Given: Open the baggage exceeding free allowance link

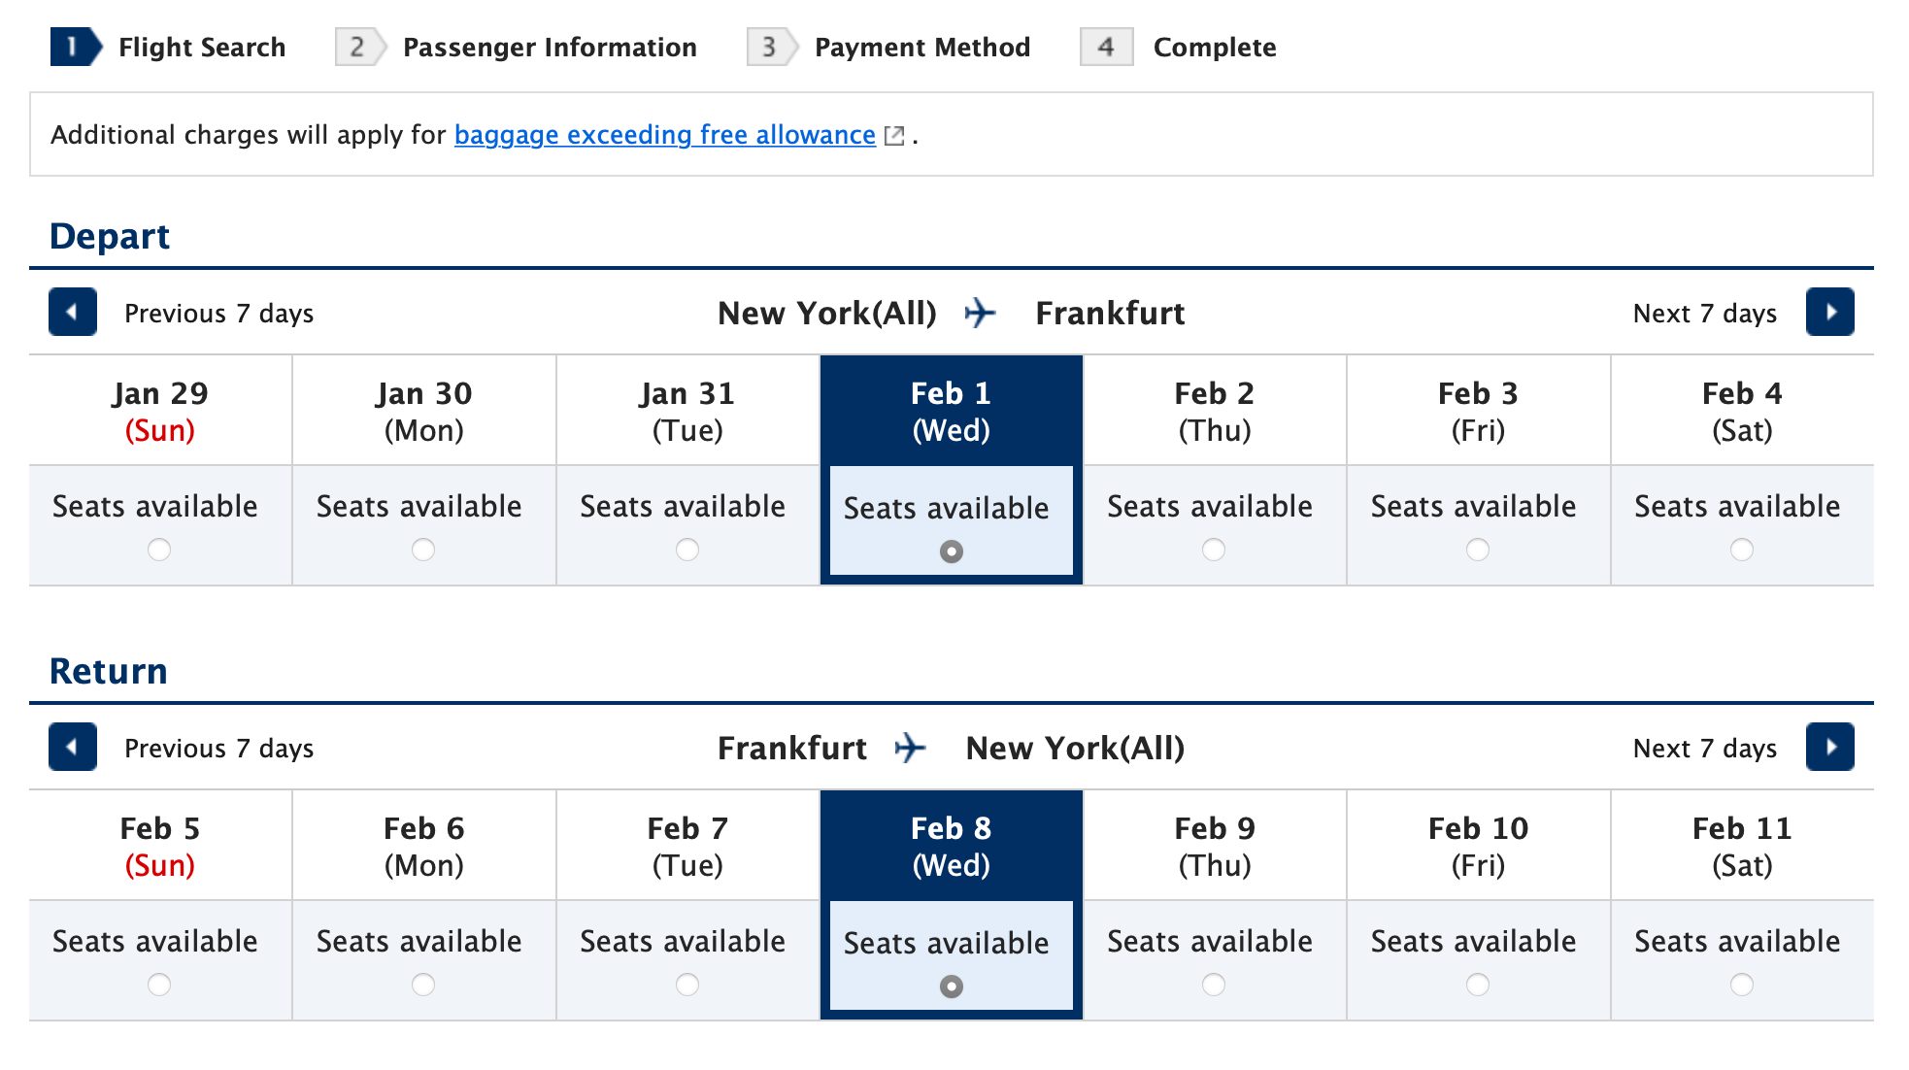Looking at the screenshot, I should point(664,135).
